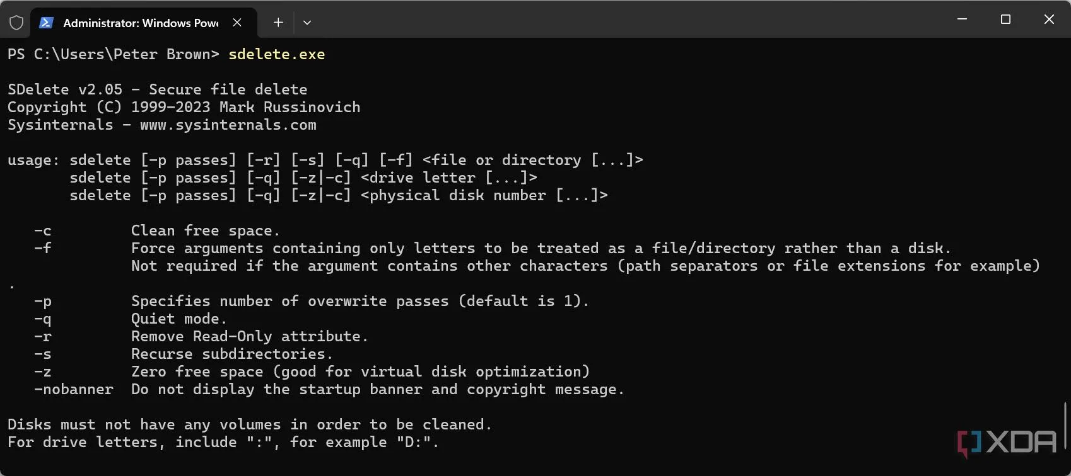Click the empty title bar drag area

631,20
